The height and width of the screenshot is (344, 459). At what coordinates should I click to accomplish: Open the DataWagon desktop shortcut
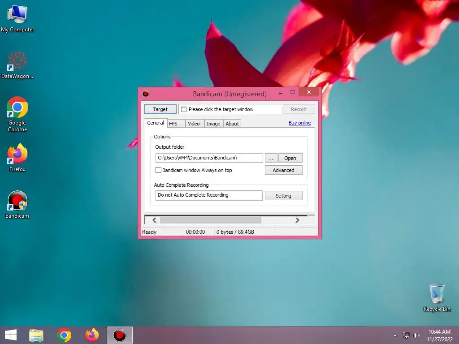tap(17, 65)
